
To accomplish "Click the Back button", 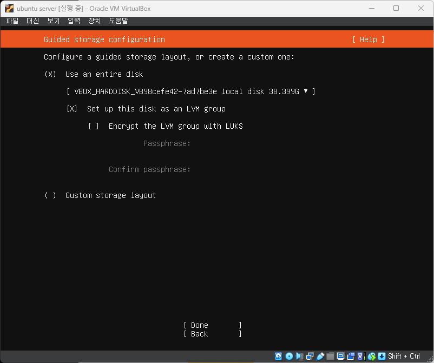I will [x=213, y=334].
